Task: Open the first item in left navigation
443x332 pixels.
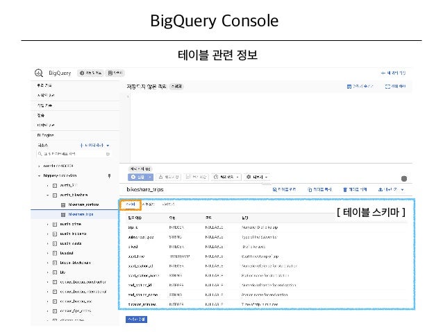Action: [x=44, y=85]
